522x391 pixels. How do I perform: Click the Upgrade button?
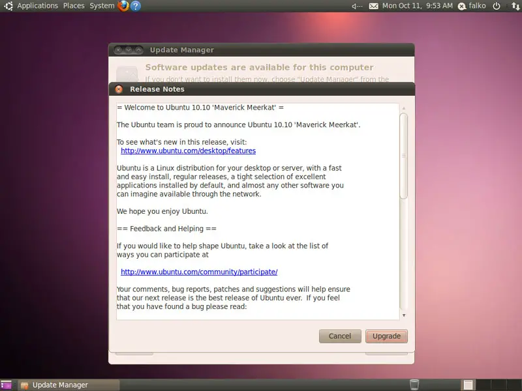(x=386, y=336)
